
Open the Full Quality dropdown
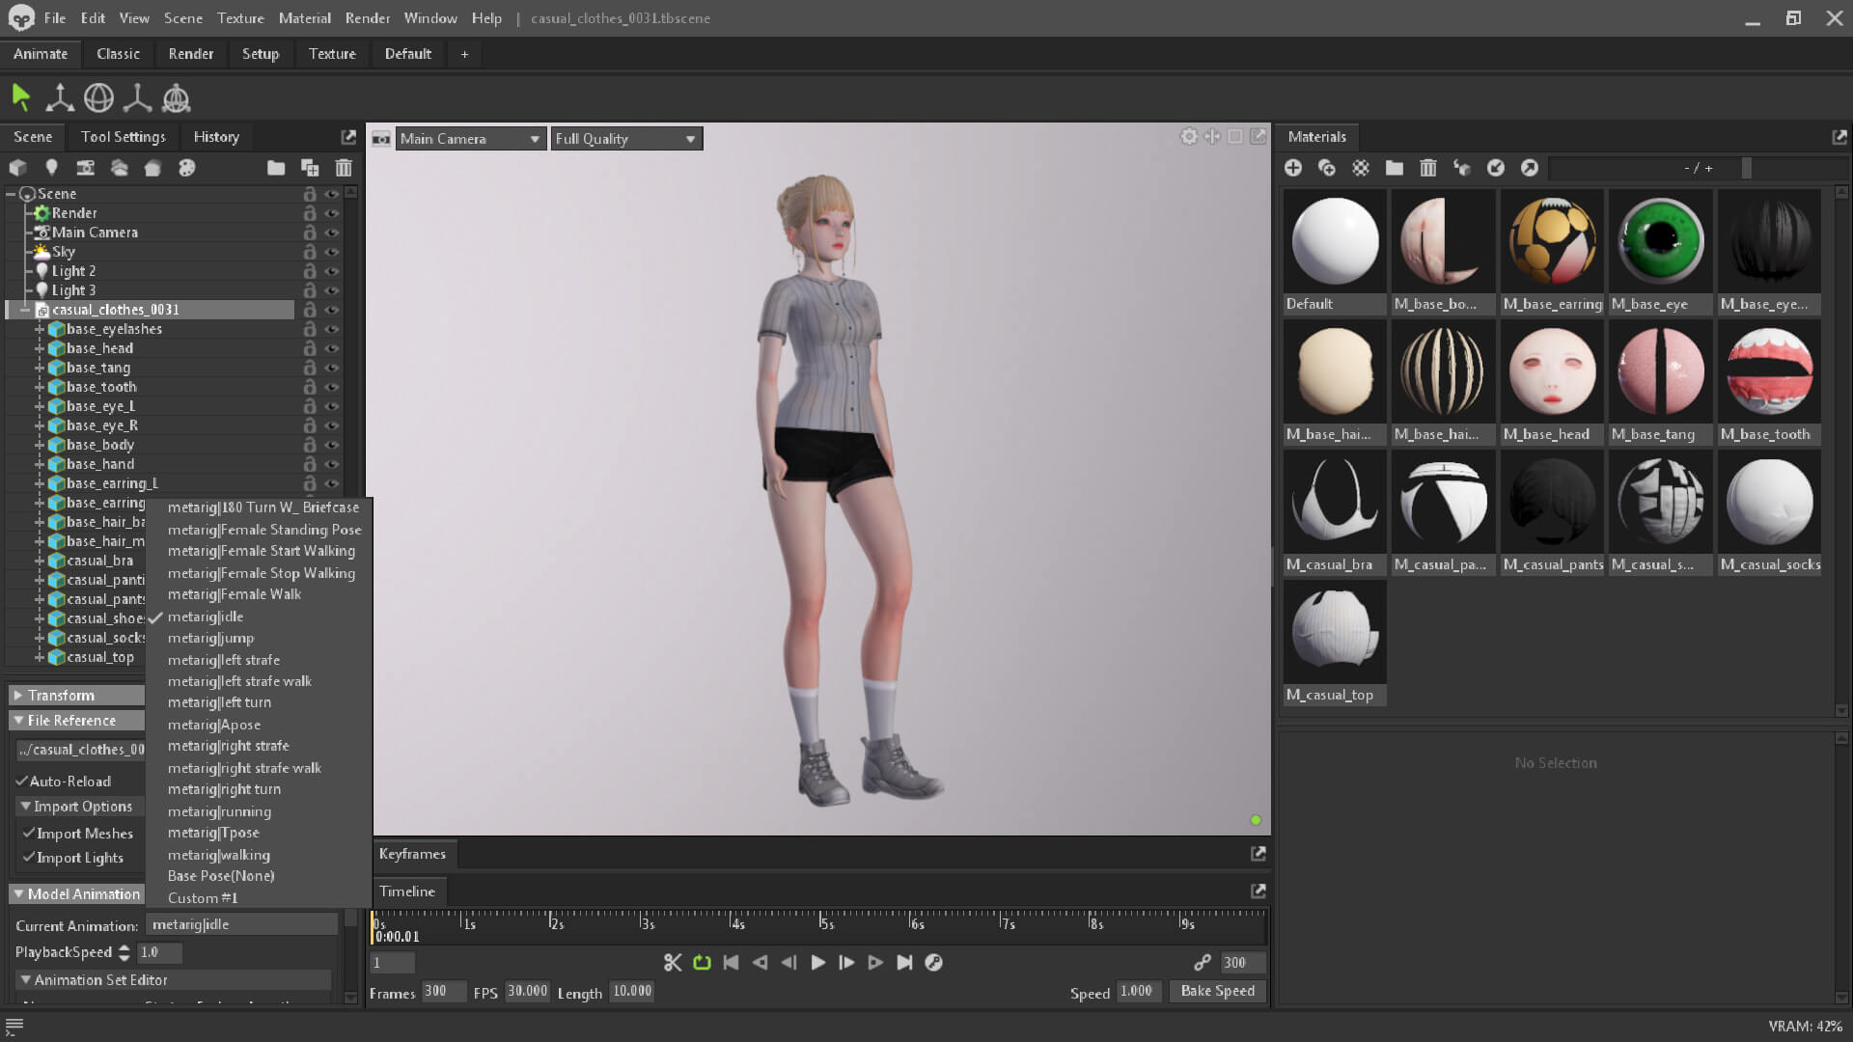point(626,139)
